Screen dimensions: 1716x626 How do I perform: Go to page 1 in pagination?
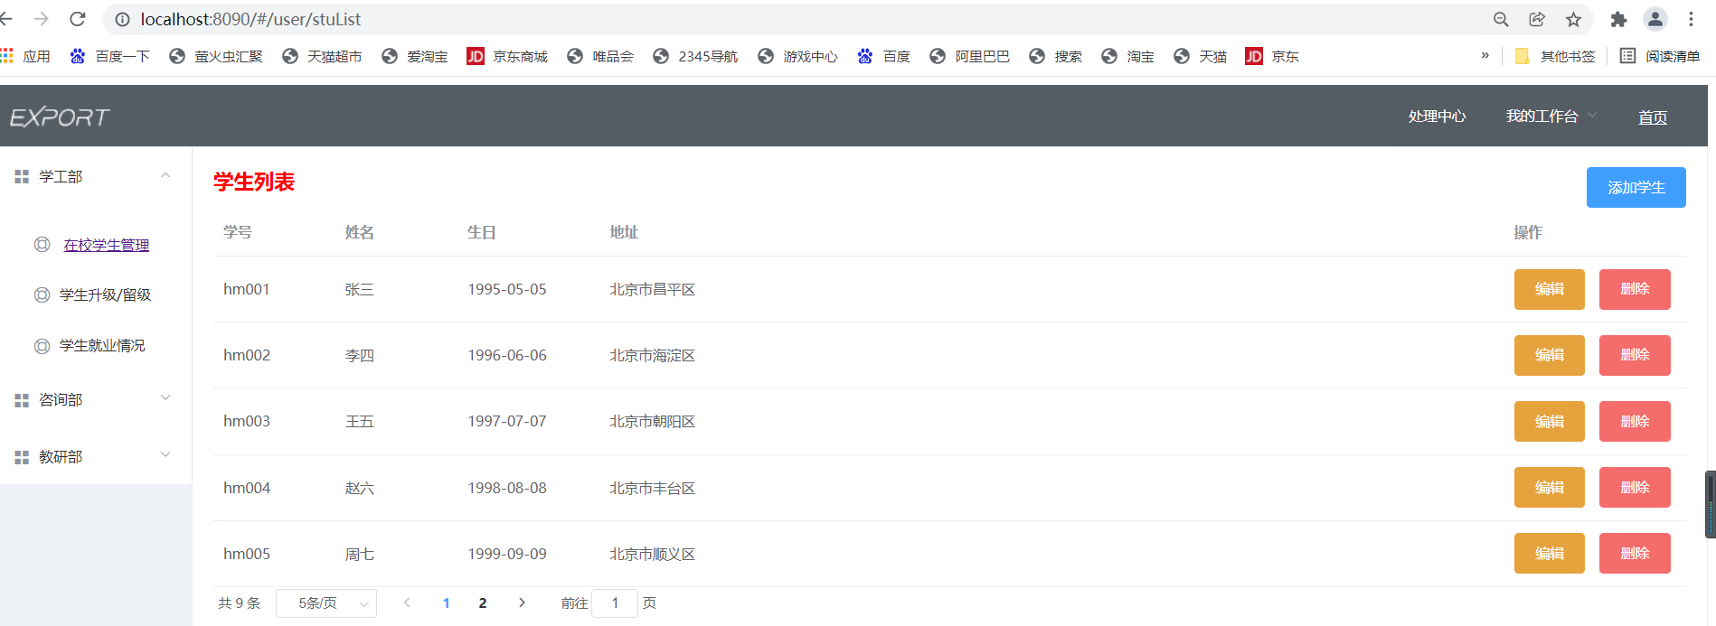[446, 603]
